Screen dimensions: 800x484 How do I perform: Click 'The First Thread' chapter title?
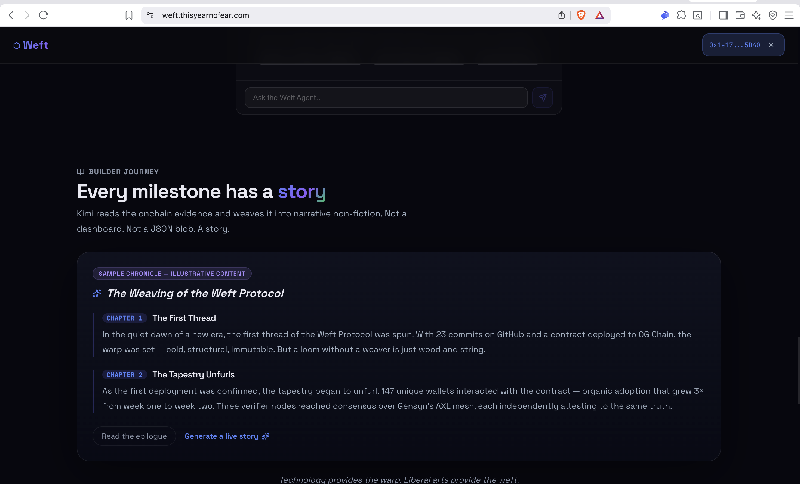click(x=184, y=318)
